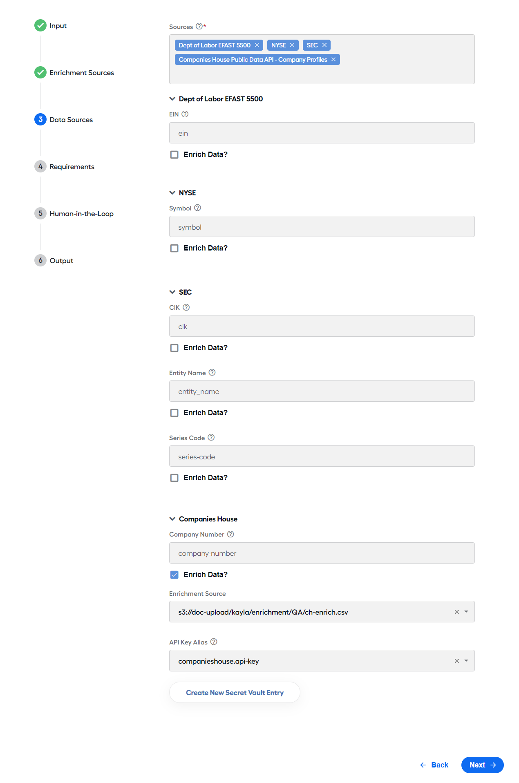The width and height of the screenshot is (519, 783).
Task: Show help tooltip for EIN field
Action: point(185,114)
